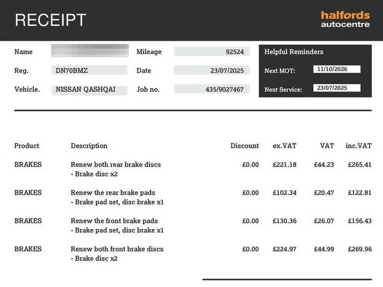Click the Halfords Autocentre logo
Viewport: 383px width, 287px height.
345,19
